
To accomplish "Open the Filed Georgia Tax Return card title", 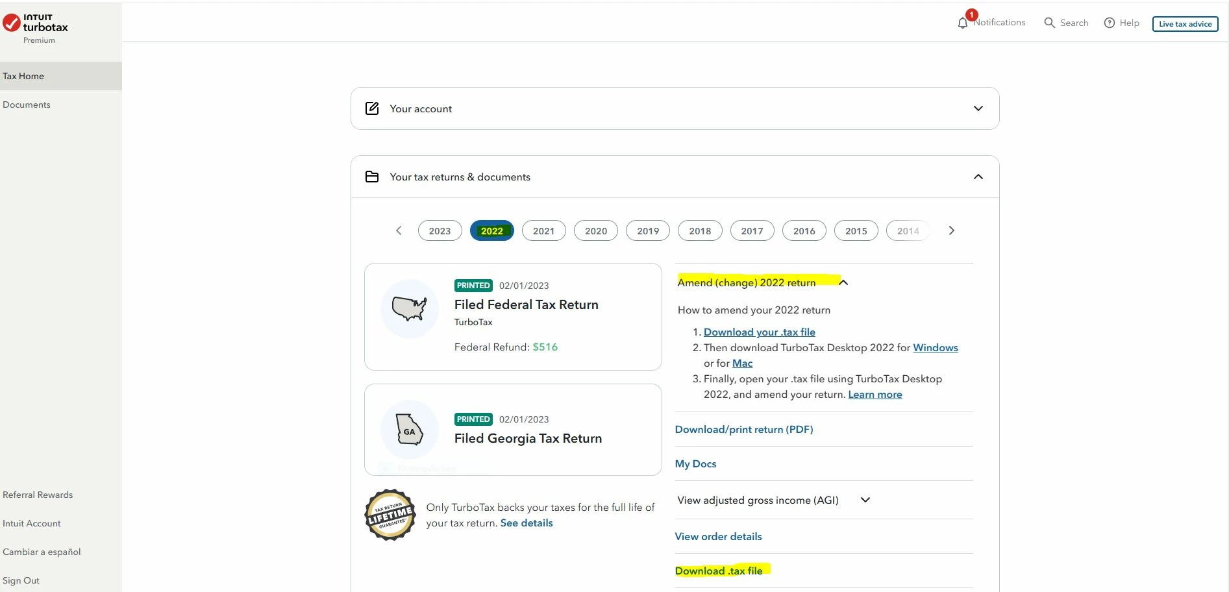I will (528, 438).
